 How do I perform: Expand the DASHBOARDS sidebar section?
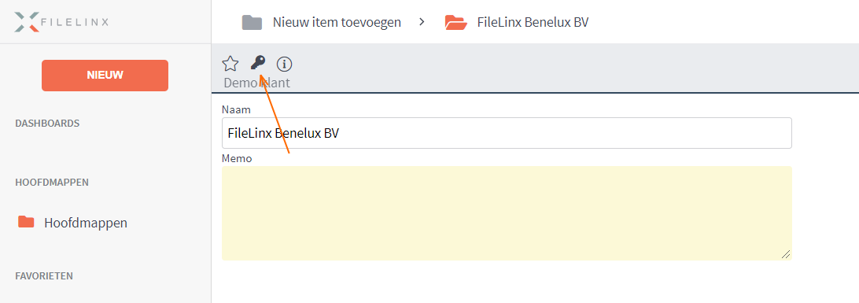[x=47, y=124]
